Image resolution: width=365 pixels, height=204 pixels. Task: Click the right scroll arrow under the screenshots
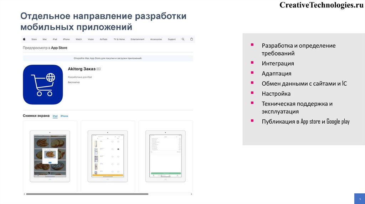191,194
